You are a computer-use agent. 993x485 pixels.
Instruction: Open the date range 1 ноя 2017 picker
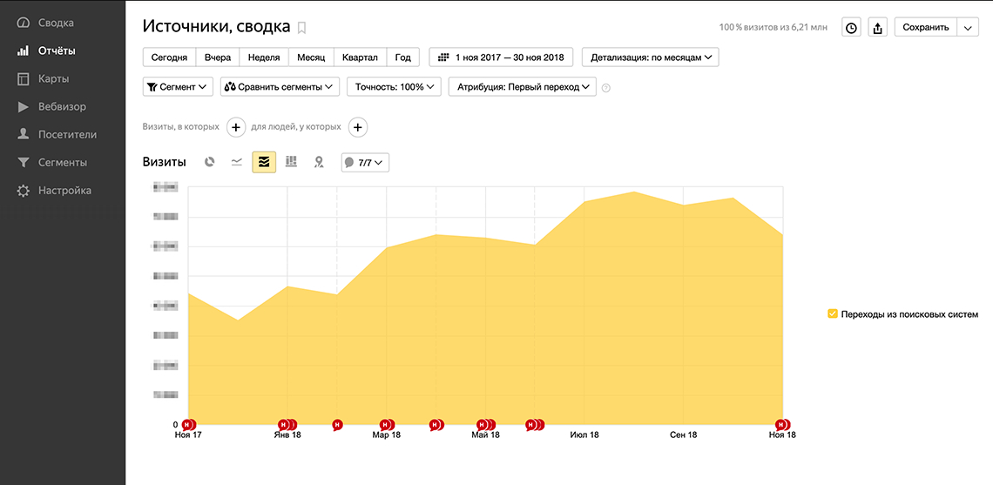502,57
